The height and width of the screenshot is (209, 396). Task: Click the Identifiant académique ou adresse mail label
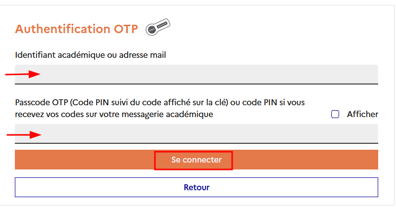point(91,55)
